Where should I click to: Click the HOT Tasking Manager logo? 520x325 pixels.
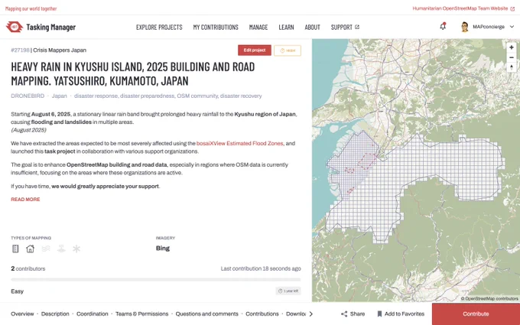[41, 27]
